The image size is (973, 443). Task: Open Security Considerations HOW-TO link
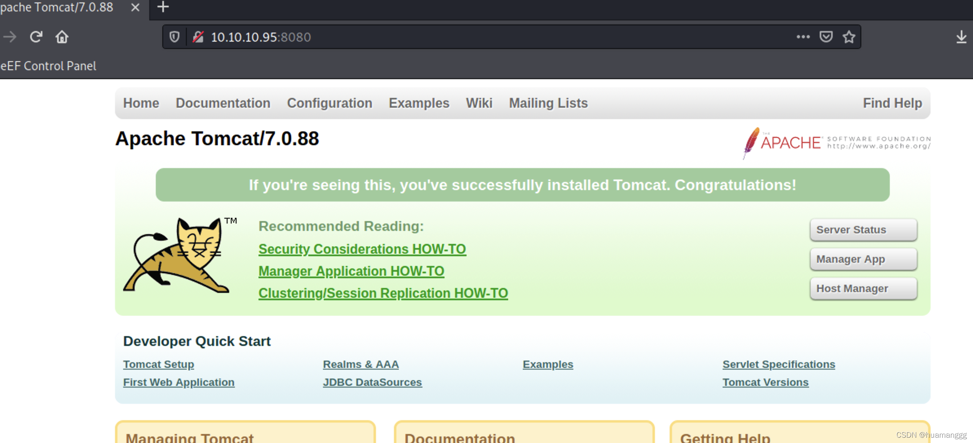(362, 249)
